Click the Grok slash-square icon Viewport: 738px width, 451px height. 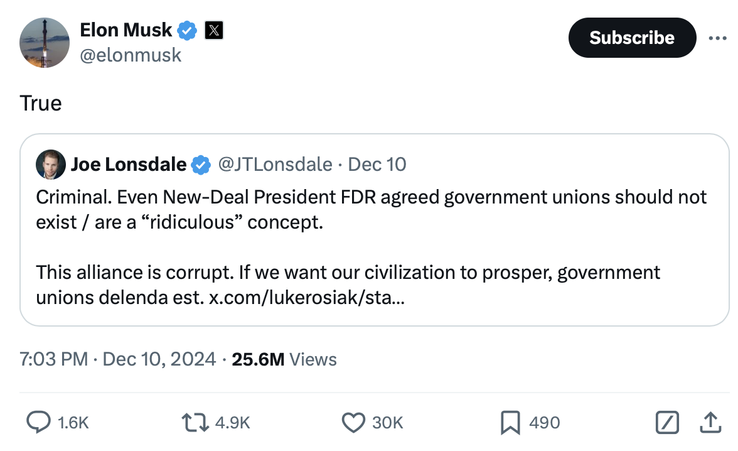tap(667, 423)
